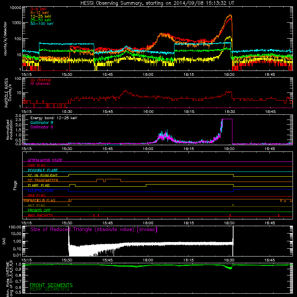Select the LO channel legend label

[41, 80]
